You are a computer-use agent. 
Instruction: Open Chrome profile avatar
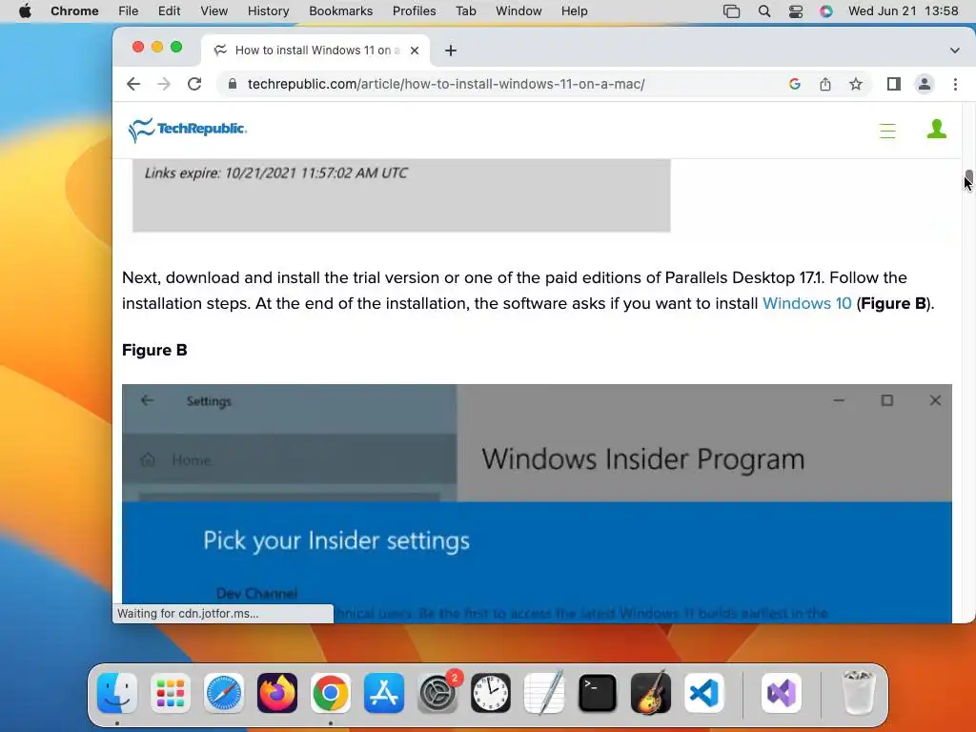[925, 84]
